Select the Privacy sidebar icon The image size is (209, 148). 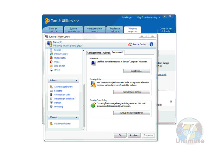pos(51,70)
